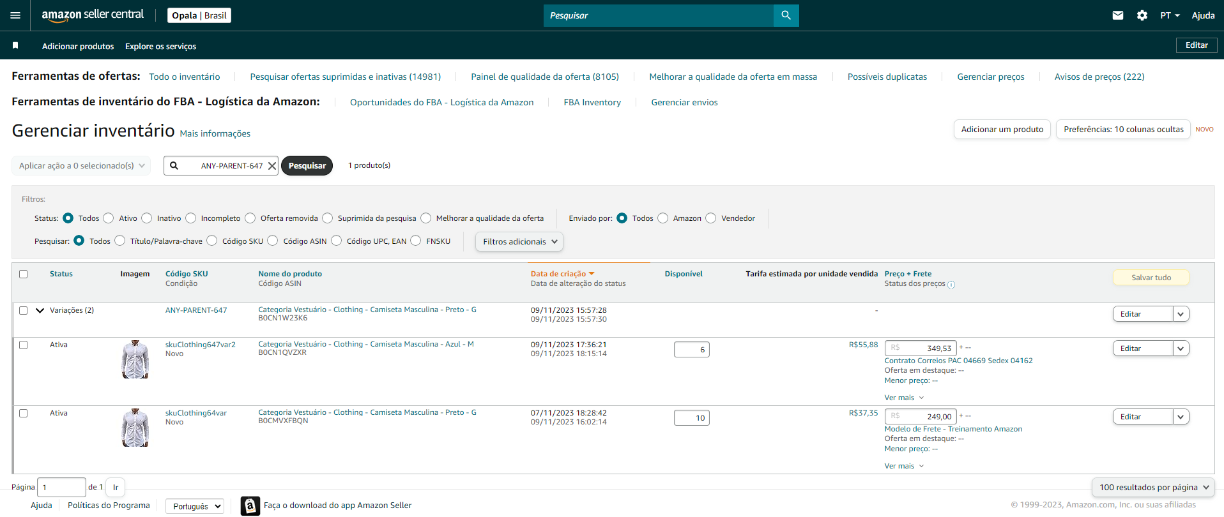This screenshot has width=1224, height=517.
Task: Check the ANY-PARENT-647 row checkbox
Action: [x=24, y=310]
